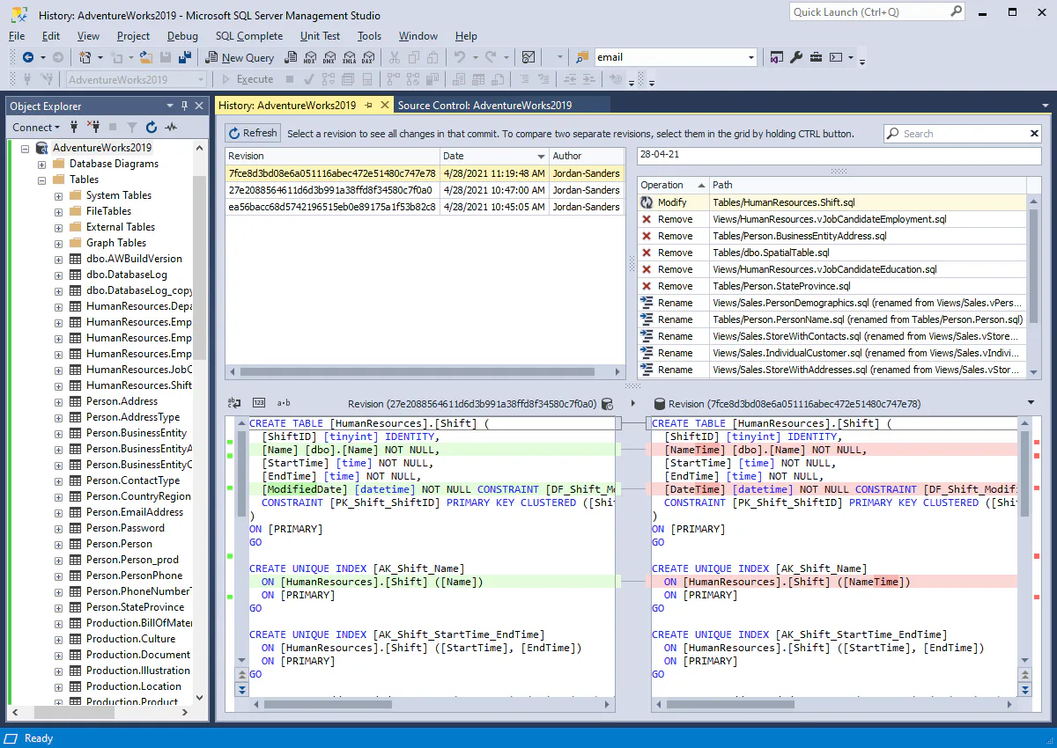Close the History: AdventureWorks2019 tab
The width and height of the screenshot is (1057, 748).
(384, 106)
